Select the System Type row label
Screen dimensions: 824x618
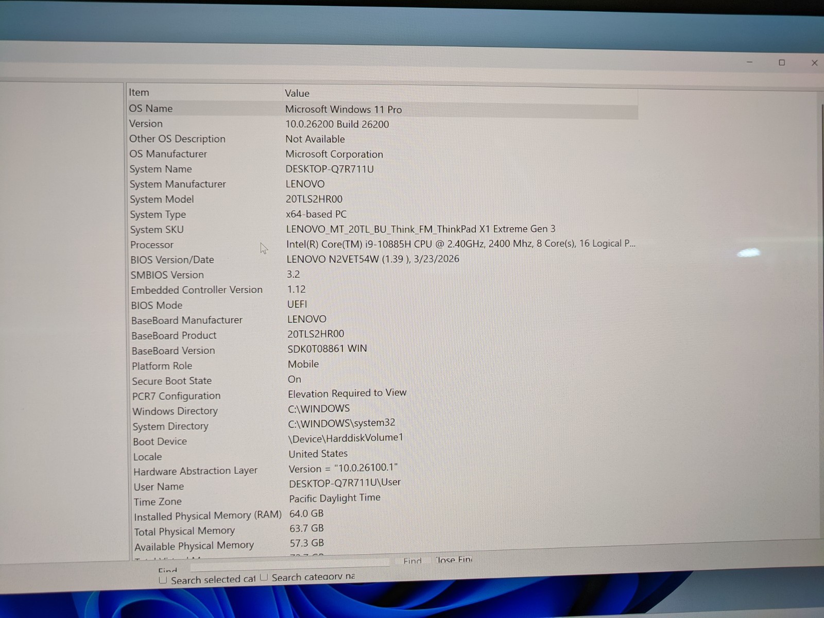tap(158, 214)
